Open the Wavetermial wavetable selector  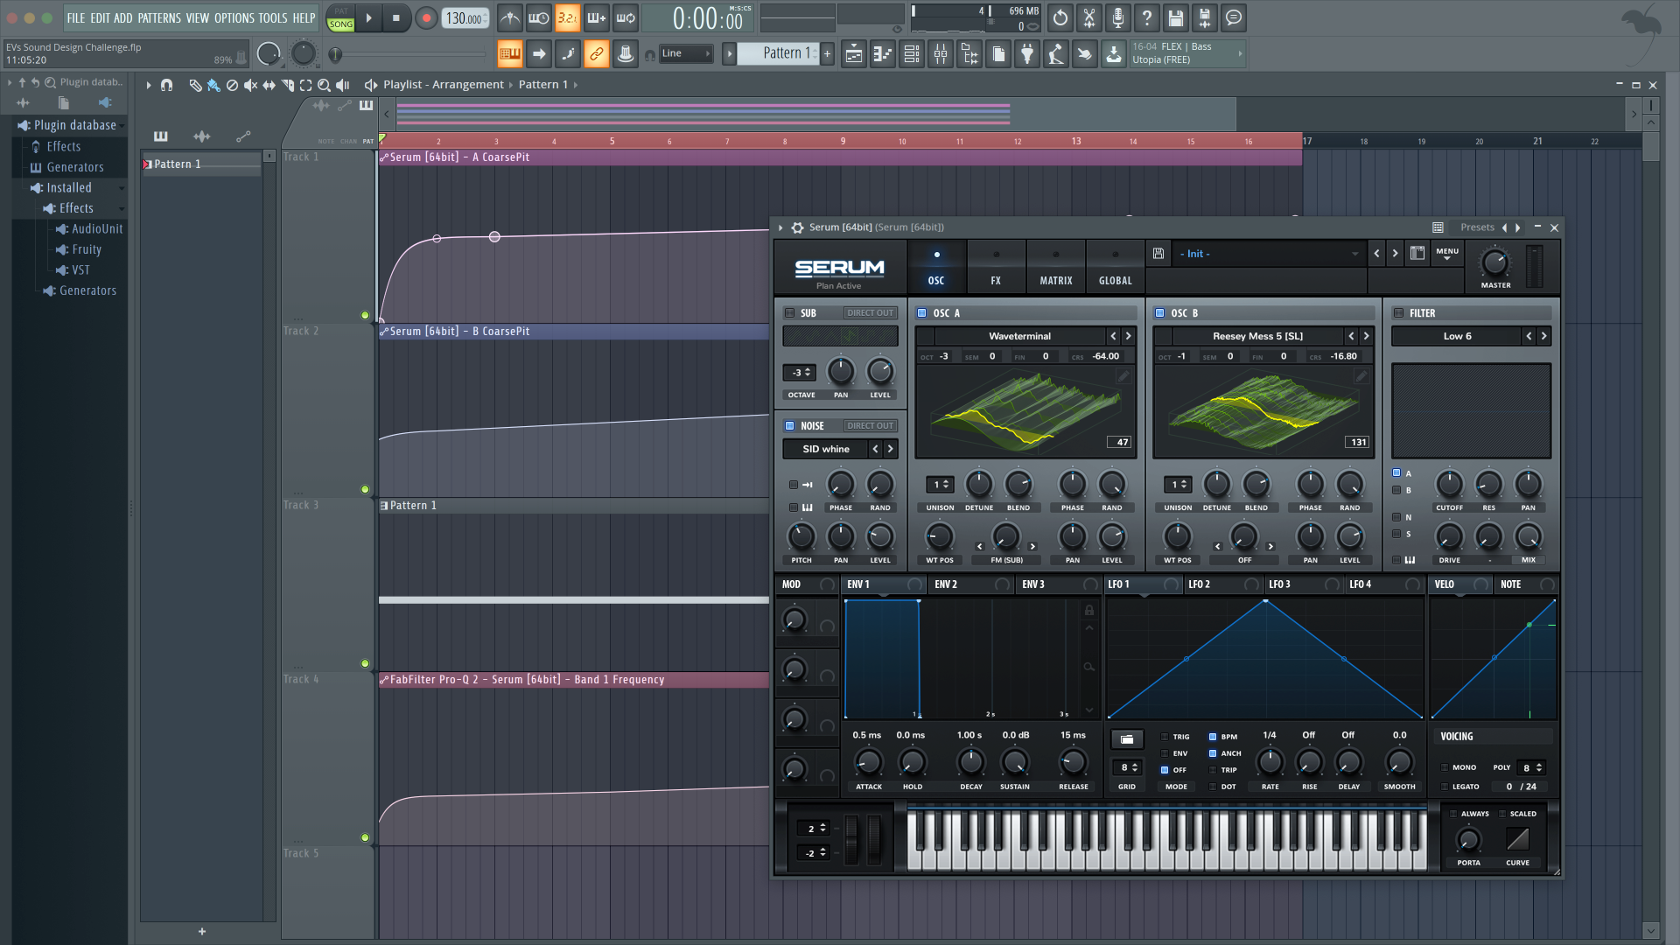click(x=1019, y=336)
